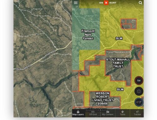Toggle the Sat basemap button
This screenshot has height=120, width=157.
[x=139, y=81]
